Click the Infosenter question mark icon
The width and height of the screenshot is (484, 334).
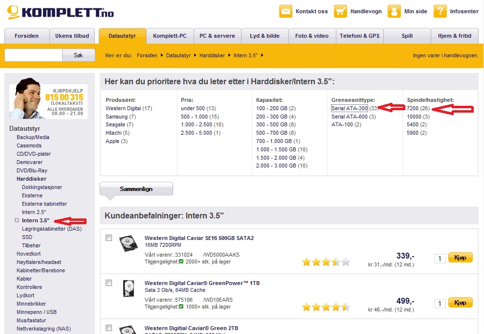click(x=440, y=11)
